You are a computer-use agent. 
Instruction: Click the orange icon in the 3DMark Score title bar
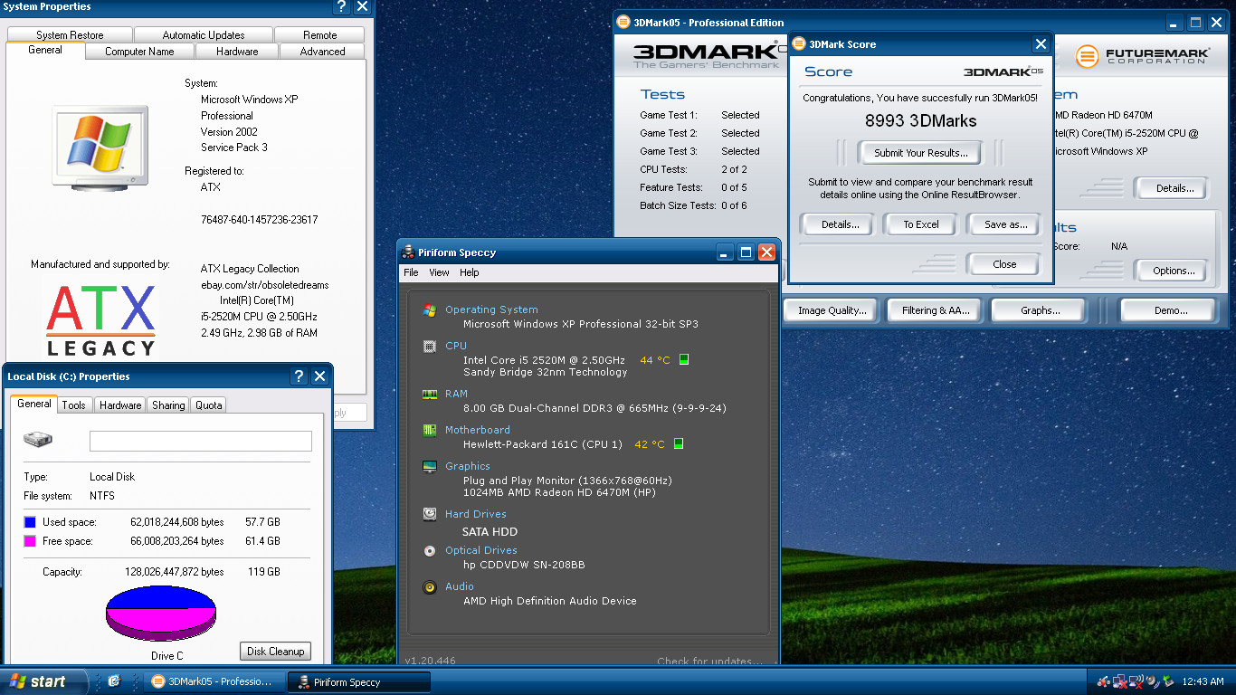coord(799,44)
